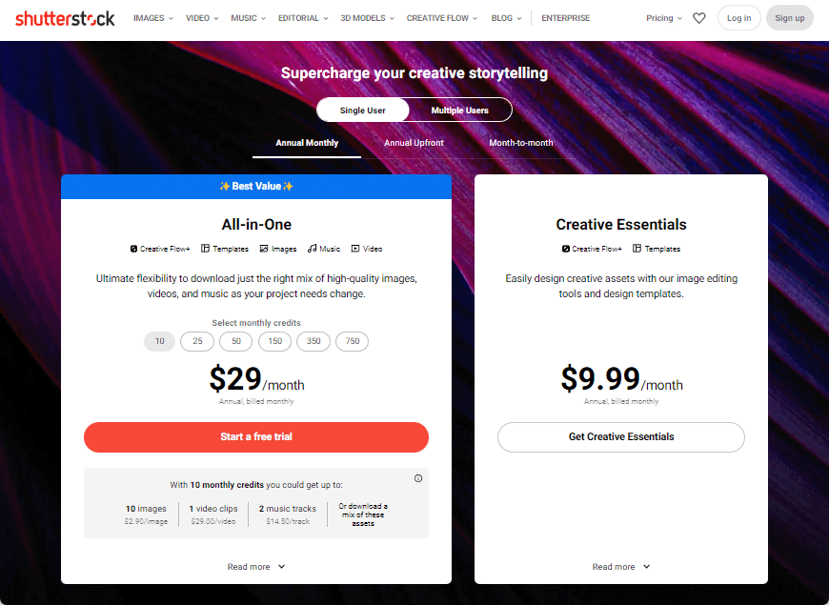Screen dimensions: 829x605
Task: Click the Log in link
Action: [738, 17]
